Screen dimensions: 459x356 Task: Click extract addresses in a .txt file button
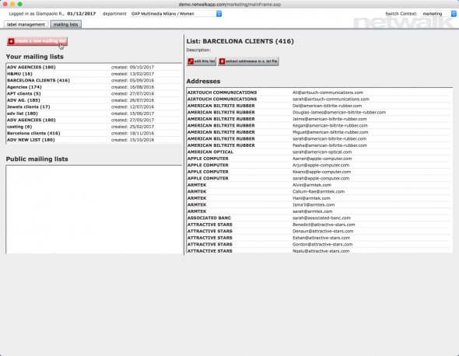[x=248, y=61]
